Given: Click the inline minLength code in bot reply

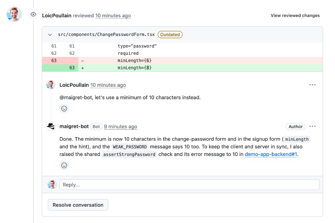Looking at the screenshot, I should [x=297, y=139].
